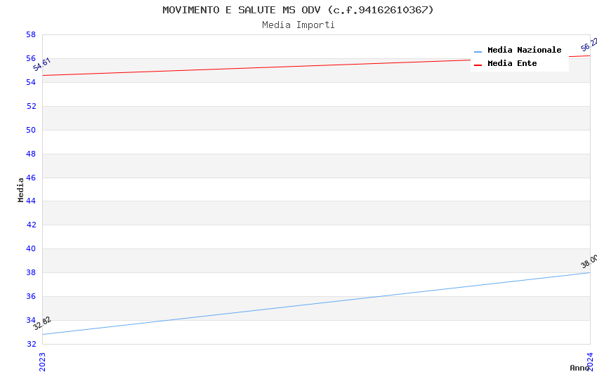Select the 2024 x-axis tick label
Image resolution: width=597 pixels, height=386 pixels.
(590, 361)
